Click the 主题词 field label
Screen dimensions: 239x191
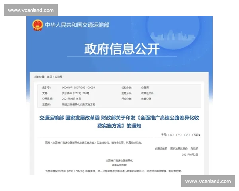[46, 105]
